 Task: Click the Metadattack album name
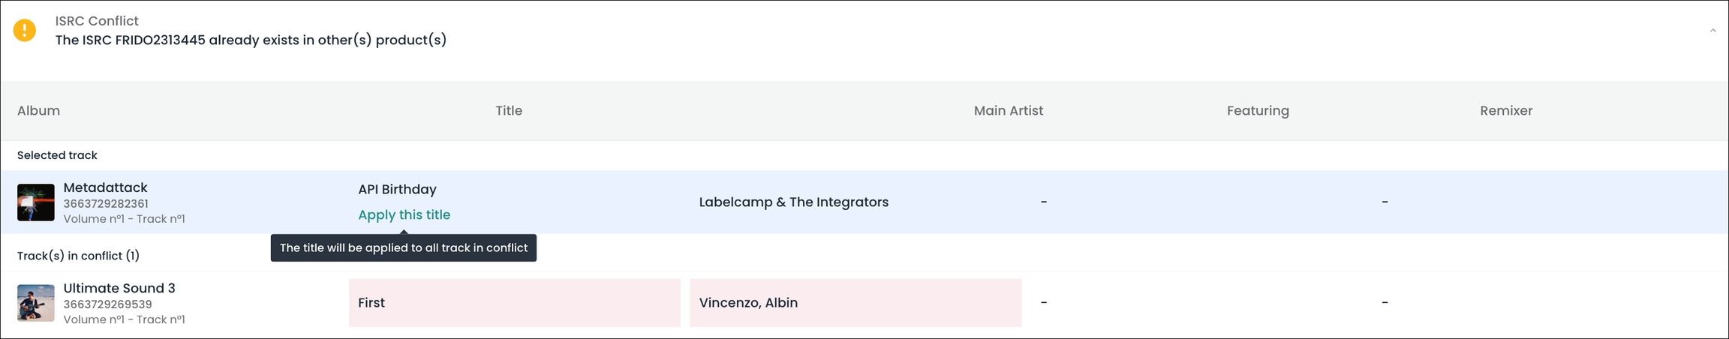pyautogui.click(x=105, y=187)
